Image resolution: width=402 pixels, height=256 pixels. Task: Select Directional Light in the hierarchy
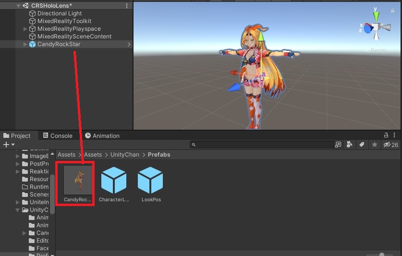click(60, 13)
